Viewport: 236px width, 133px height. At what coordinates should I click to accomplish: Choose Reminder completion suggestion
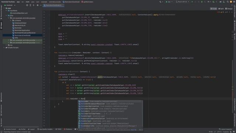click(110, 101)
